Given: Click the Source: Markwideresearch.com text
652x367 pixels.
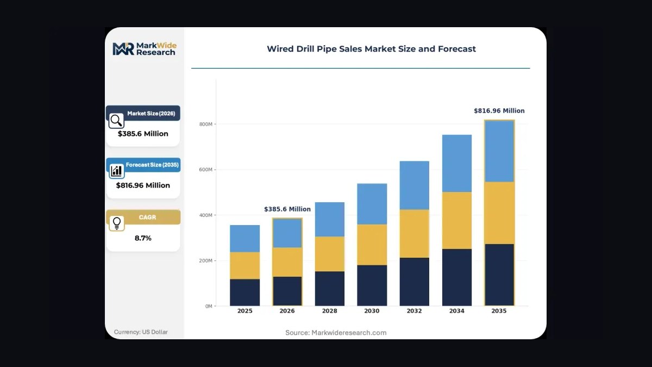Looking at the screenshot, I should coord(336,333).
